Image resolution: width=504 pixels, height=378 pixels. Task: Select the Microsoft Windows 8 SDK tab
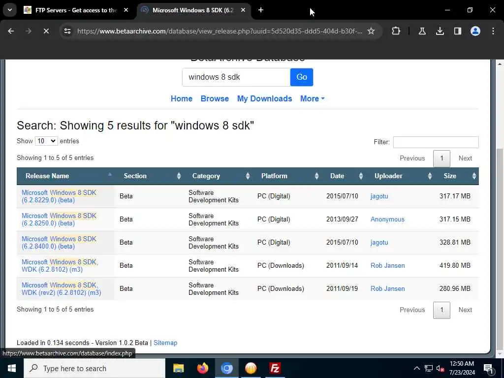tap(193, 10)
